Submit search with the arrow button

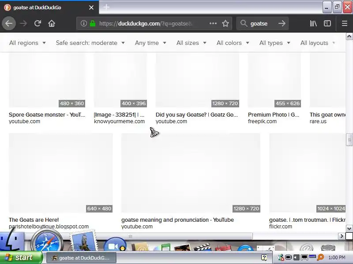[x=282, y=23]
